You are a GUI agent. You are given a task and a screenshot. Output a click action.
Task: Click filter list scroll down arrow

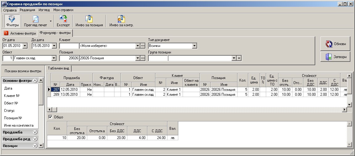pyautogui.click(x=41, y=145)
